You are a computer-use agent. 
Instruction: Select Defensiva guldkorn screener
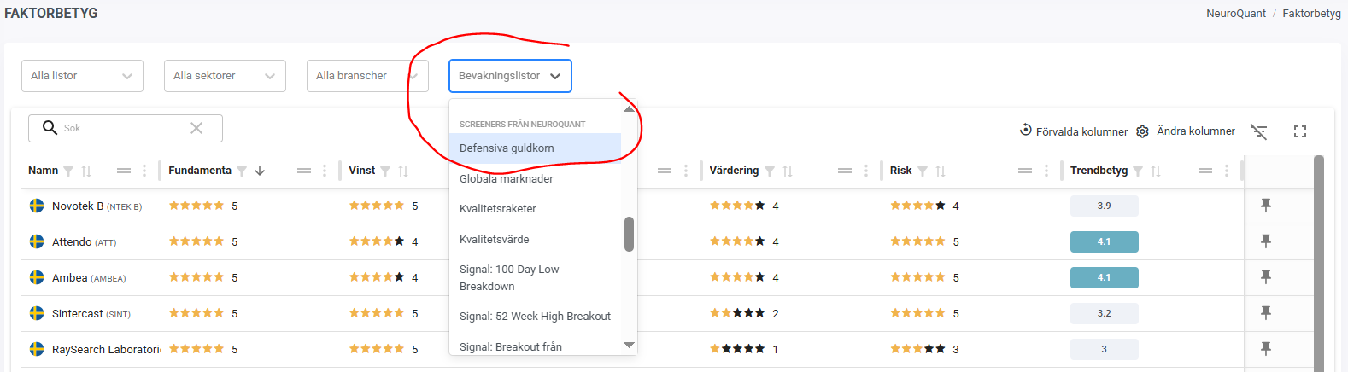coord(507,148)
